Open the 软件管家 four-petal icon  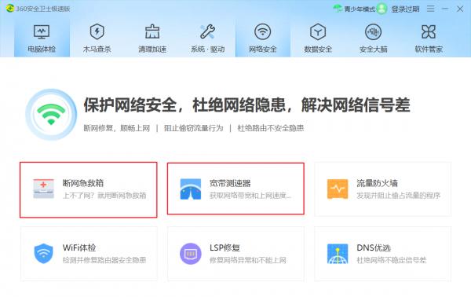click(429, 31)
